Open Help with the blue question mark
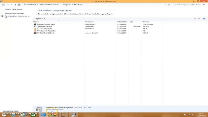Viewport: 208px width, 117px height. (204, 19)
